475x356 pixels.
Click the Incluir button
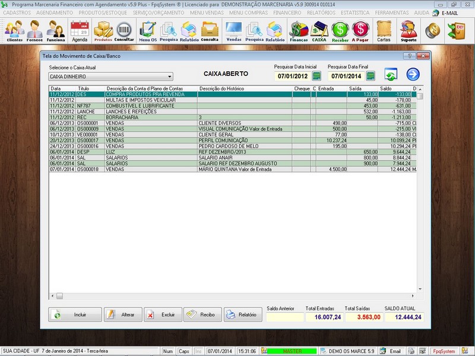76,314
